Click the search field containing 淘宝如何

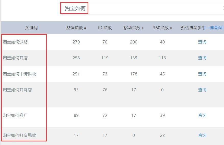(x=143, y=8)
